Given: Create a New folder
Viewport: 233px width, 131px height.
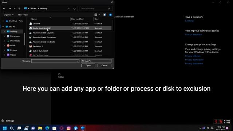Looking at the screenshot, I should point(23,15).
